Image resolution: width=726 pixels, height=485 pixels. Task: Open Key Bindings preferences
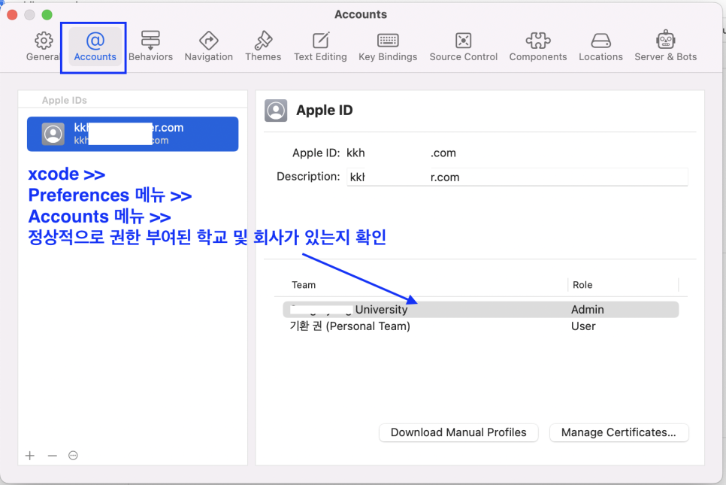(x=388, y=47)
